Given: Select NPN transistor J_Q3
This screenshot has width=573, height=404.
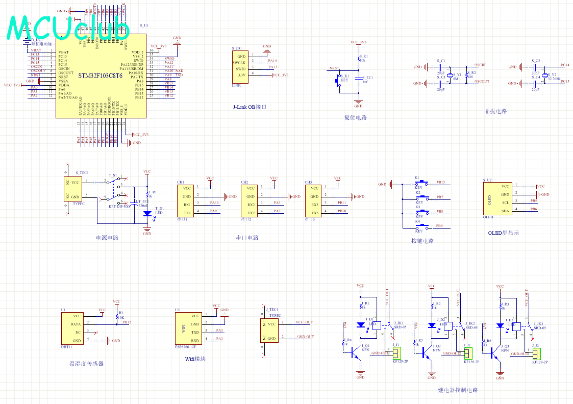Looking at the screenshot, I should [x=495, y=352].
